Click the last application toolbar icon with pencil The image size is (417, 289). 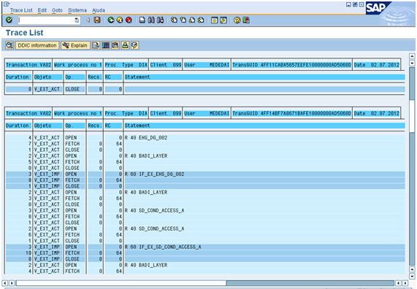(x=134, y=45)
